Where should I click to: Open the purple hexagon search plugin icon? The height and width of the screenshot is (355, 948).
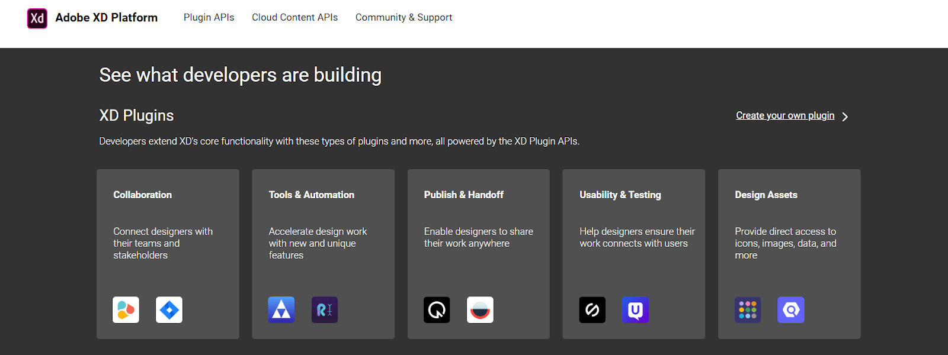[791, 310]
